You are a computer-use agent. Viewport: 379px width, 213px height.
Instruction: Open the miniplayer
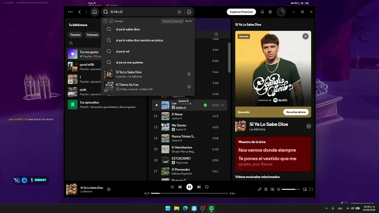305,189
